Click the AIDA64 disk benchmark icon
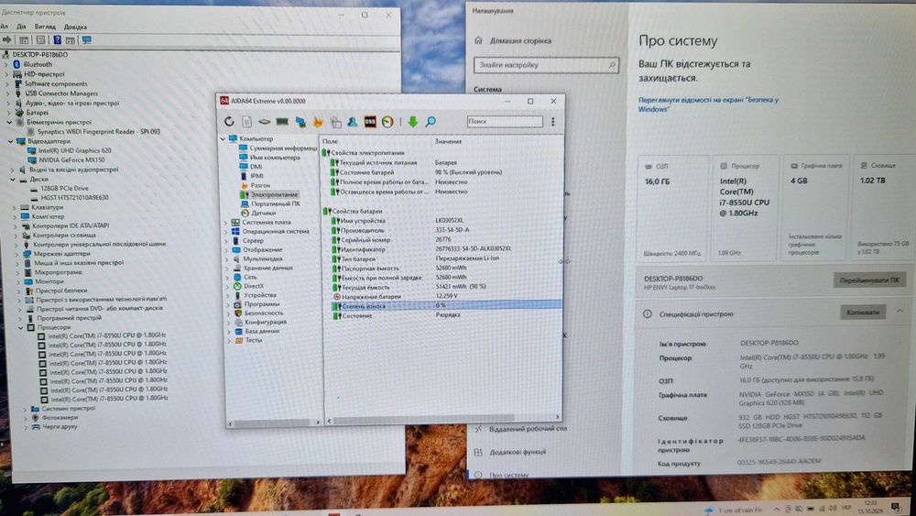This screenshot has width=916, height=516. tap(264, 122)
